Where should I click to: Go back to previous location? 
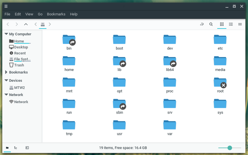click(8, 24)
